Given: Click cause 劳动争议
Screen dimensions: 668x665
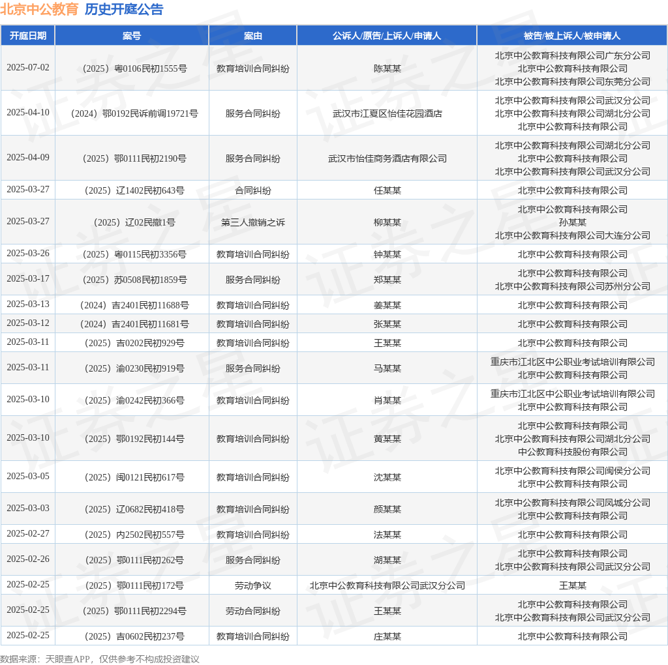Looking at the screenshot, I should [x=252, y=586].
